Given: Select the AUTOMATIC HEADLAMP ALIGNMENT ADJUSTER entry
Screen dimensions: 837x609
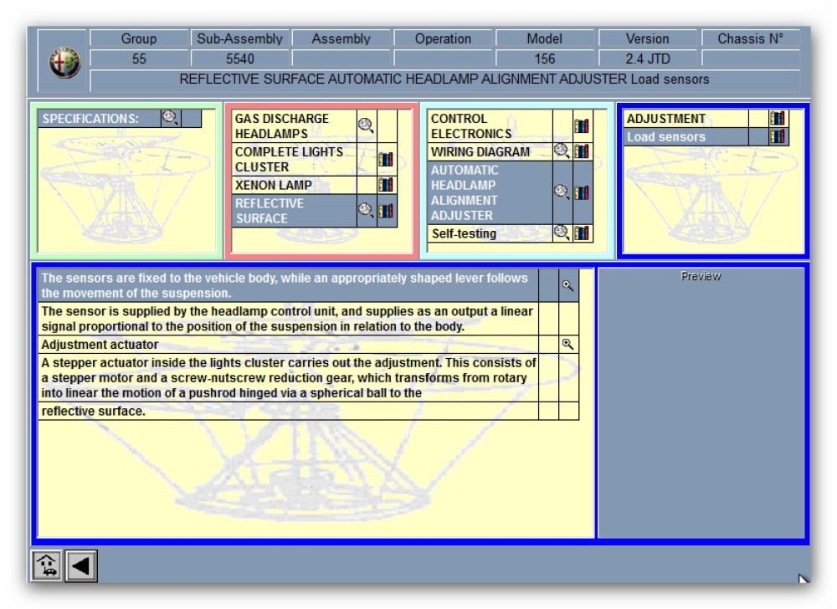Looking at the screenshot, I should [487, 192].
